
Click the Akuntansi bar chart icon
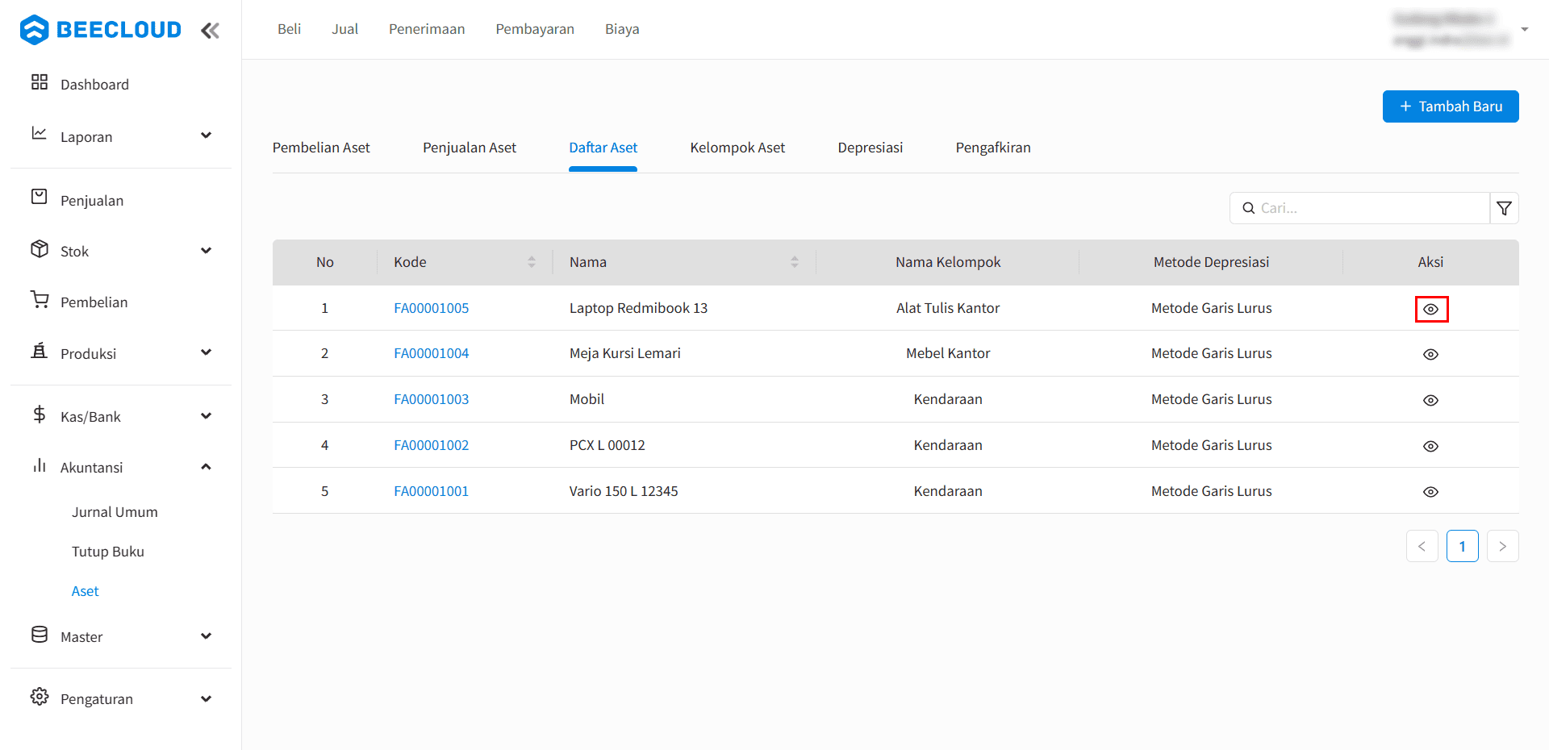(40, 465)
